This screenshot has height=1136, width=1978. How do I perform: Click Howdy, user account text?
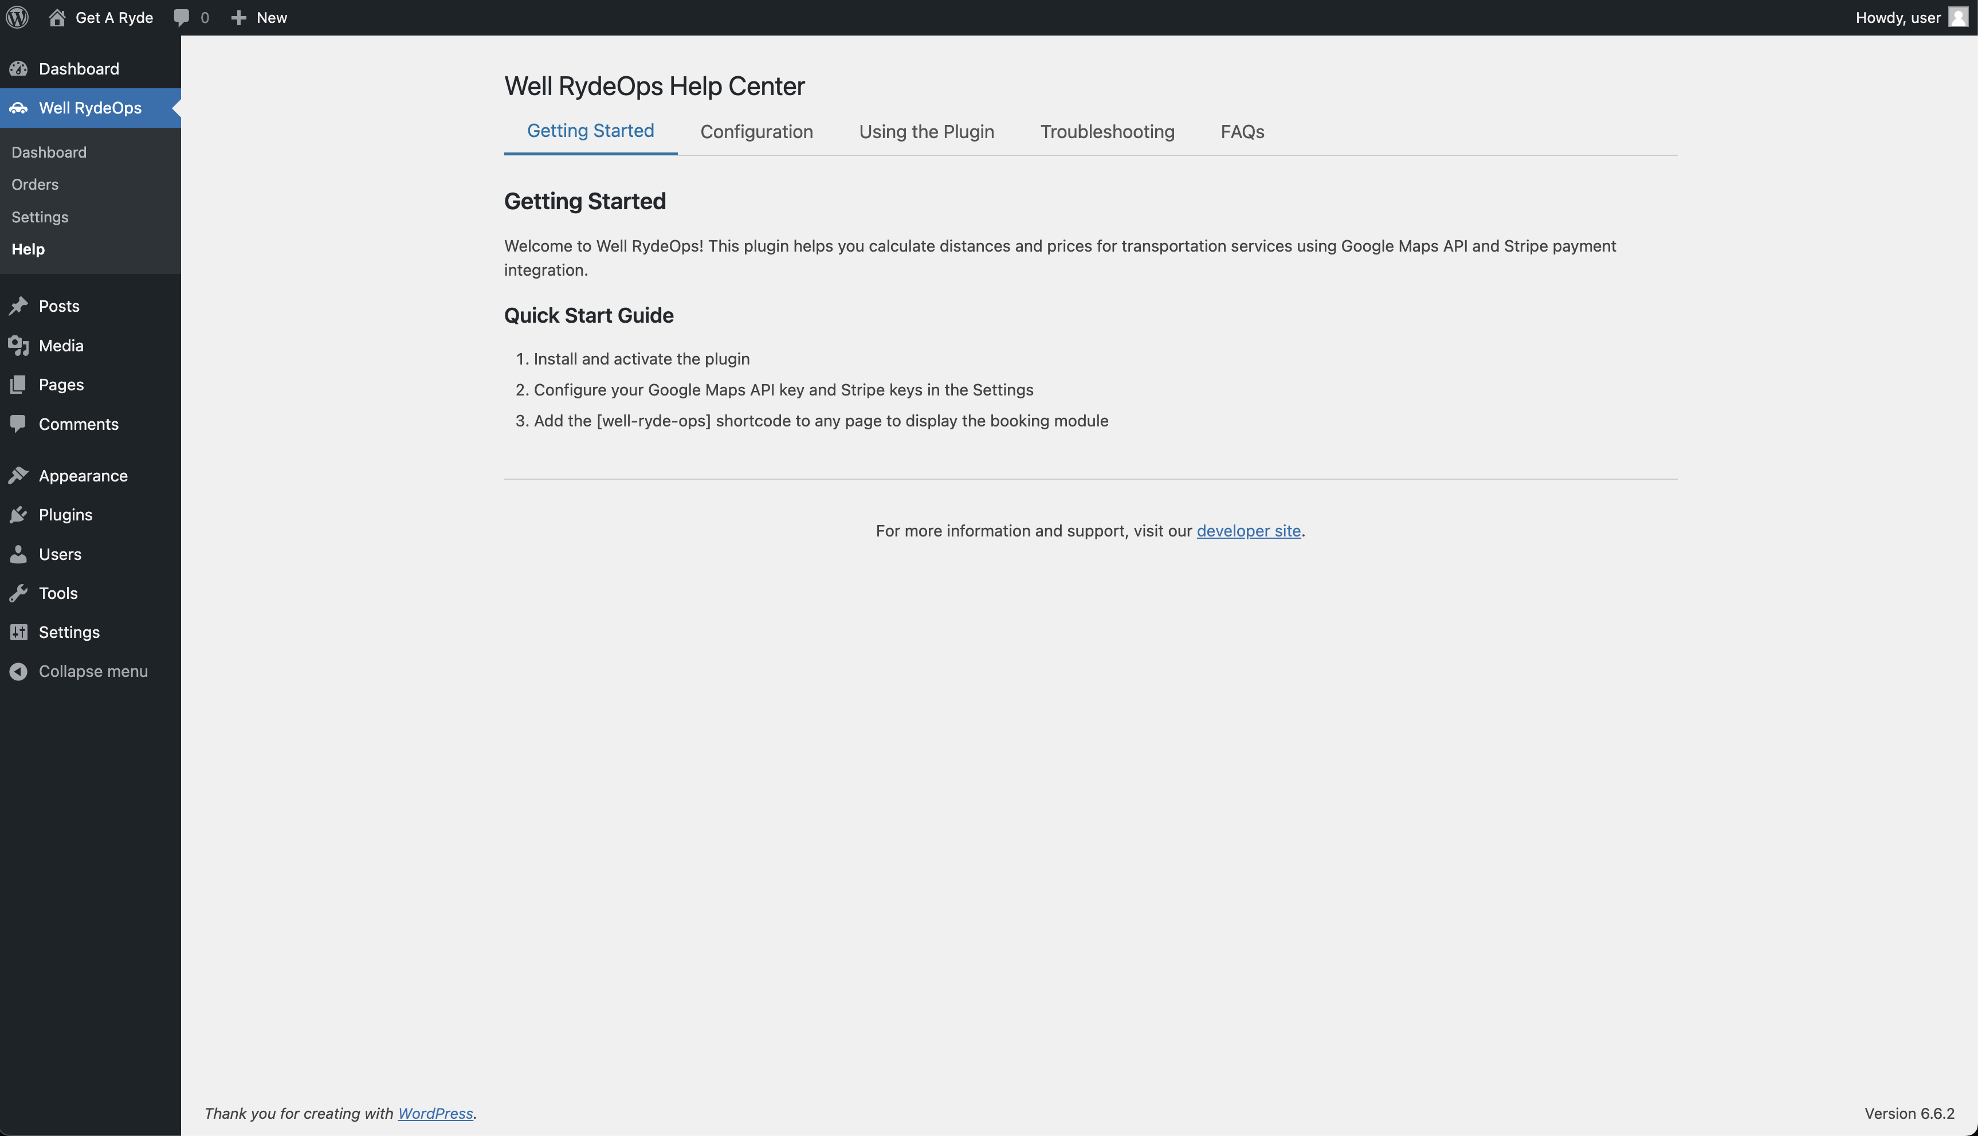(x=1898, y=17)
